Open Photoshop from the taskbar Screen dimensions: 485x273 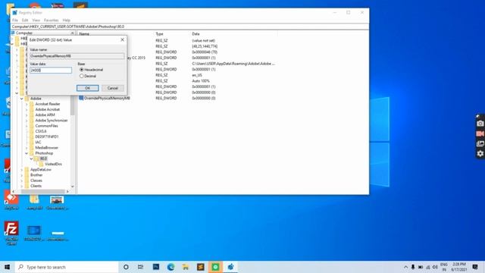point(155,267)
